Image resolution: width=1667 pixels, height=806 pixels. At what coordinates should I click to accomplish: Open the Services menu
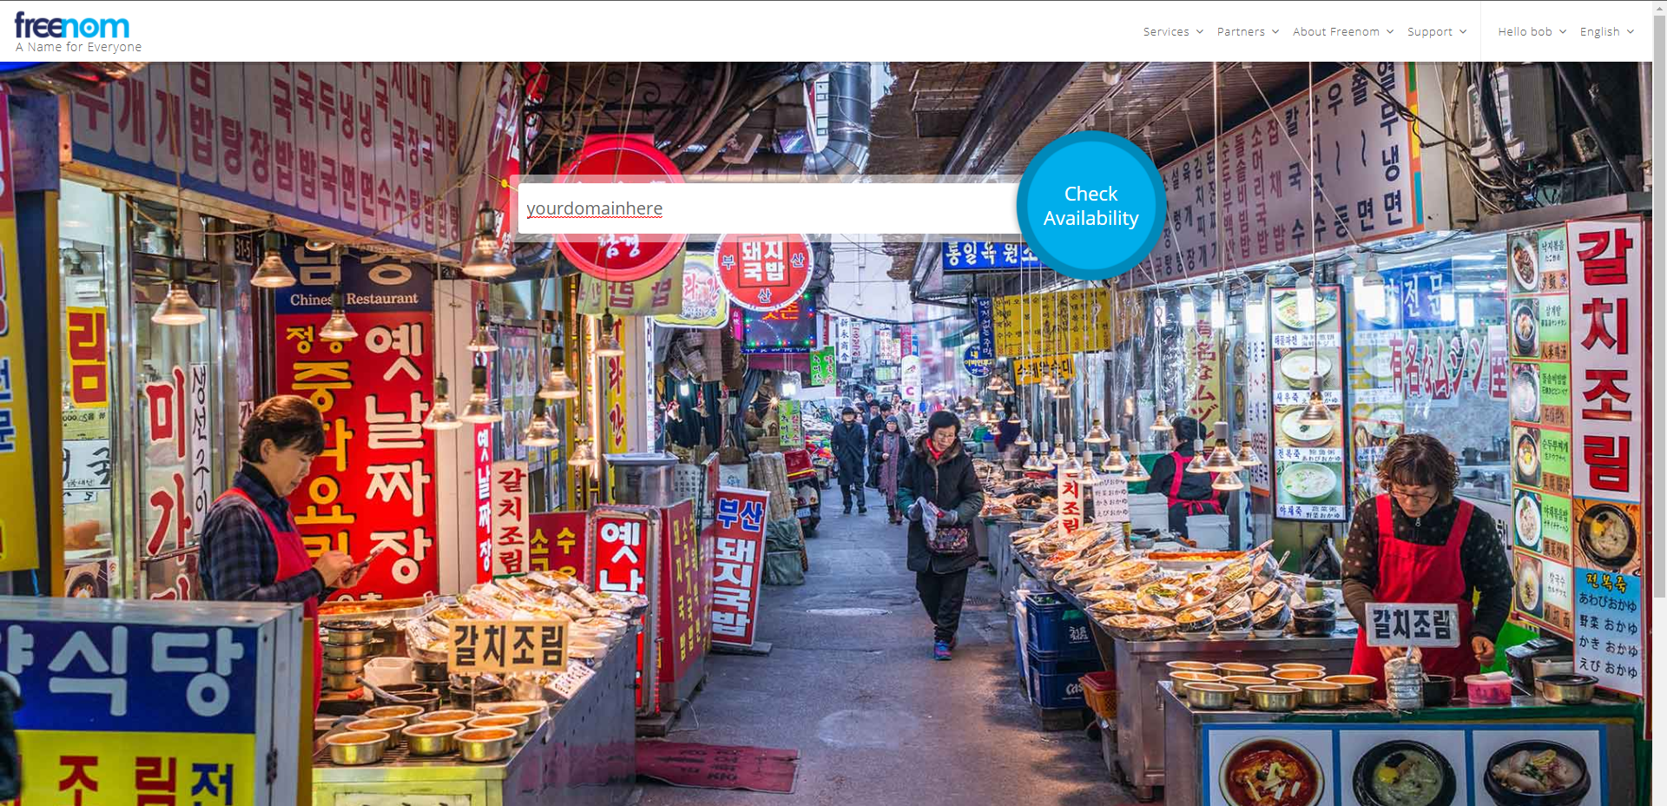pyautogui.click(x=1166, y=32)
